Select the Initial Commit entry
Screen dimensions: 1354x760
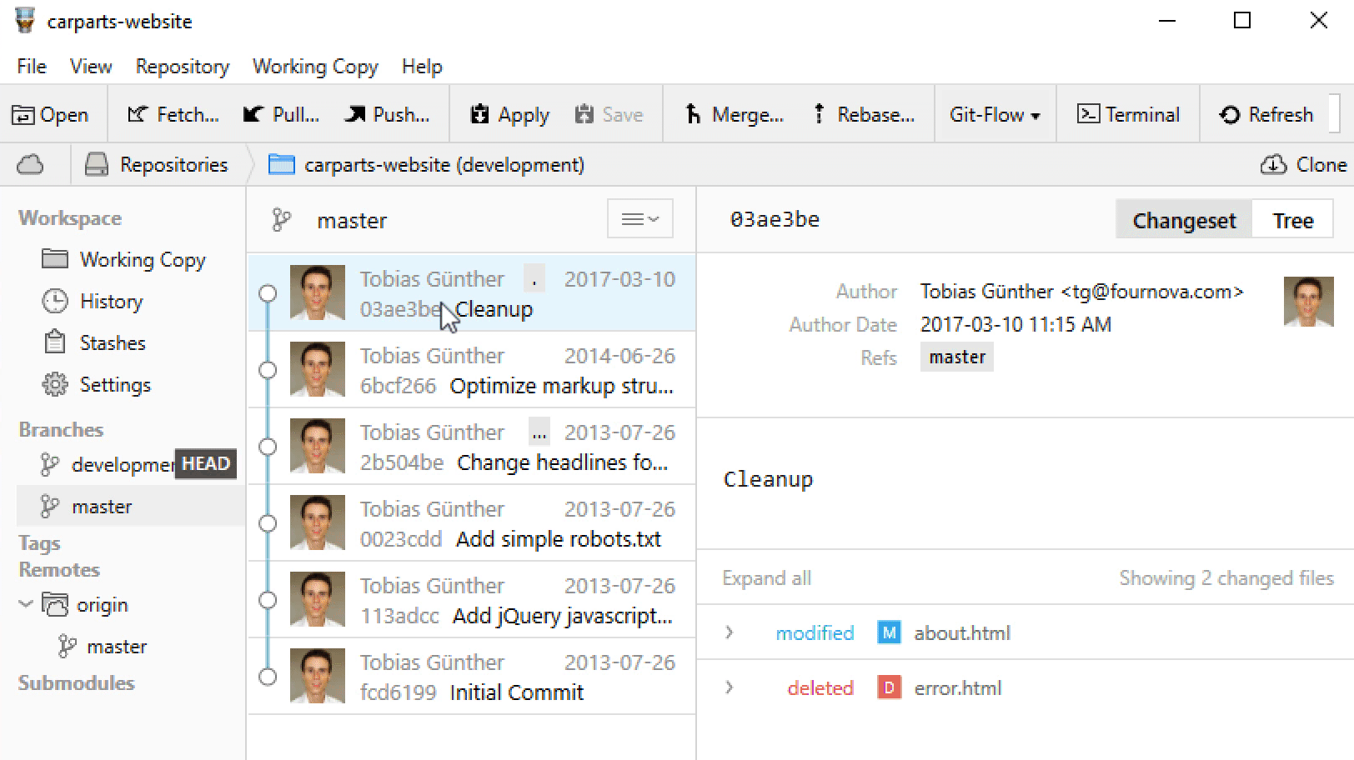(515, 692)
